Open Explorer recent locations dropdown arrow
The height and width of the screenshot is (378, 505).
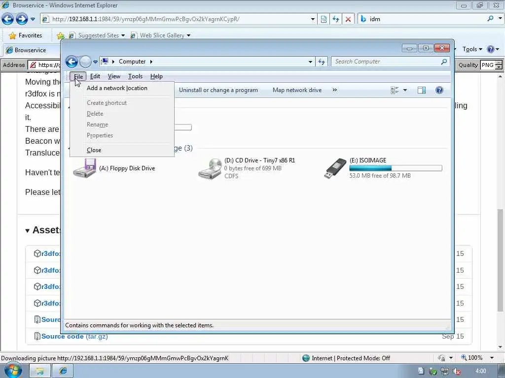(95, 62)
